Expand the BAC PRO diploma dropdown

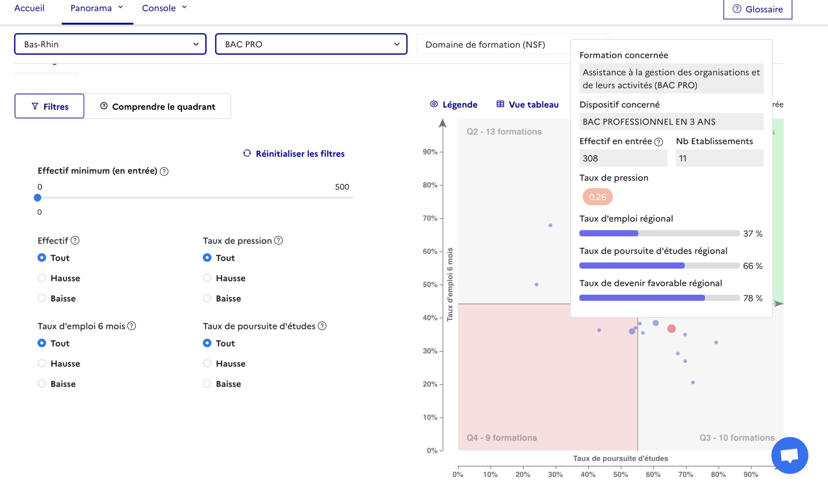tap(311, 44)
